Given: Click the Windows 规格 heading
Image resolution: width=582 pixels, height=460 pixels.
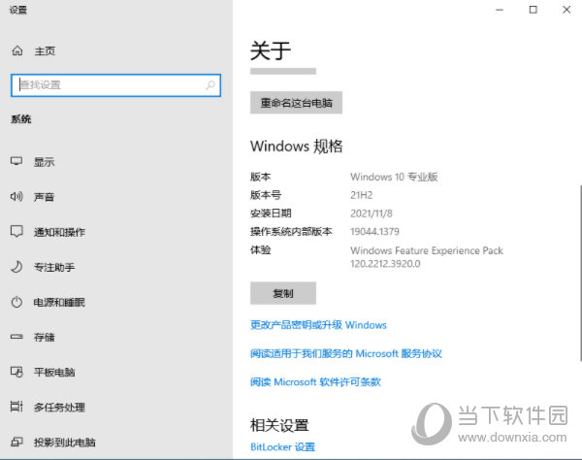Looking at the screenshot, I should [296, 146].
